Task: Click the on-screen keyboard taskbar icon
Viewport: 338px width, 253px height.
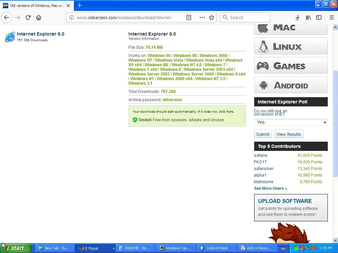Action: point(283,248)
